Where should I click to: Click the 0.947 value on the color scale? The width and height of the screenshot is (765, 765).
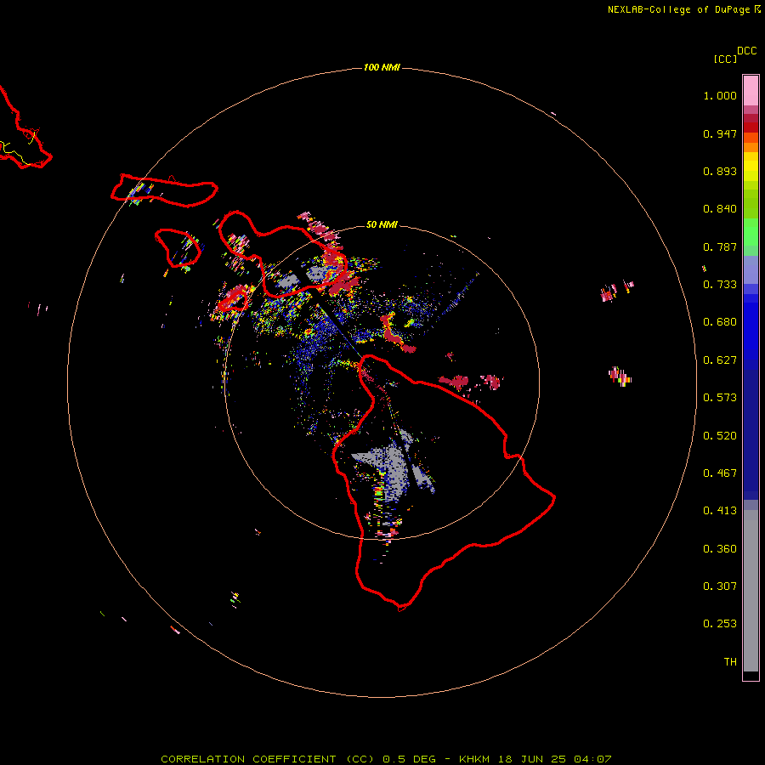click(x=720, y=133)
